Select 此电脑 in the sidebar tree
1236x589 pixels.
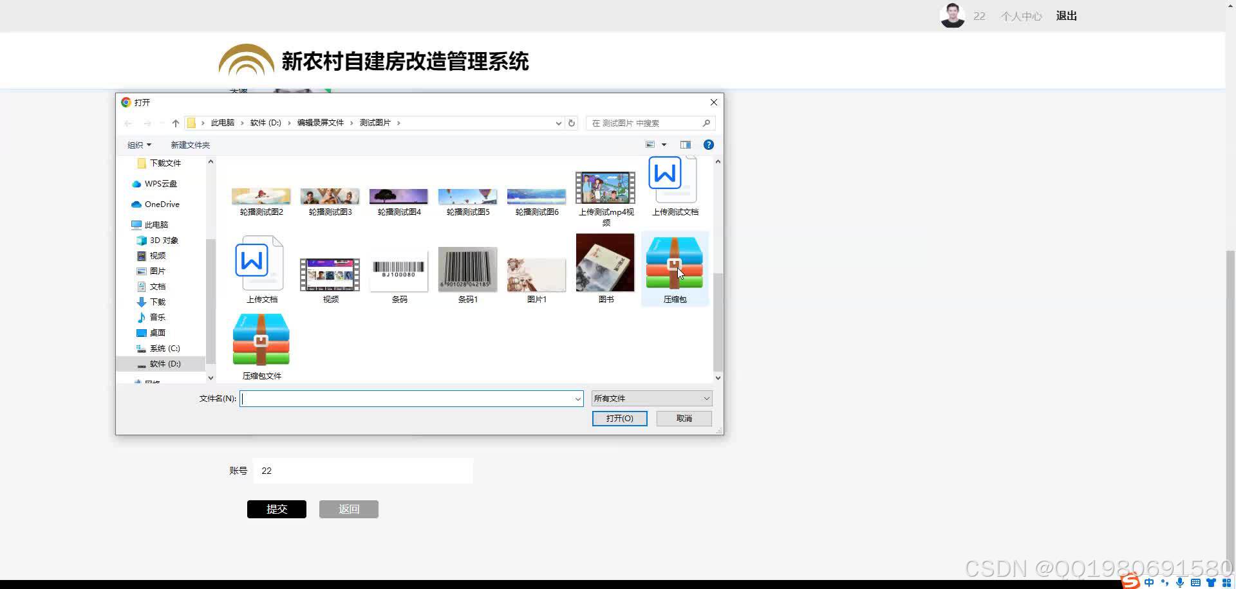coord(157,224)
